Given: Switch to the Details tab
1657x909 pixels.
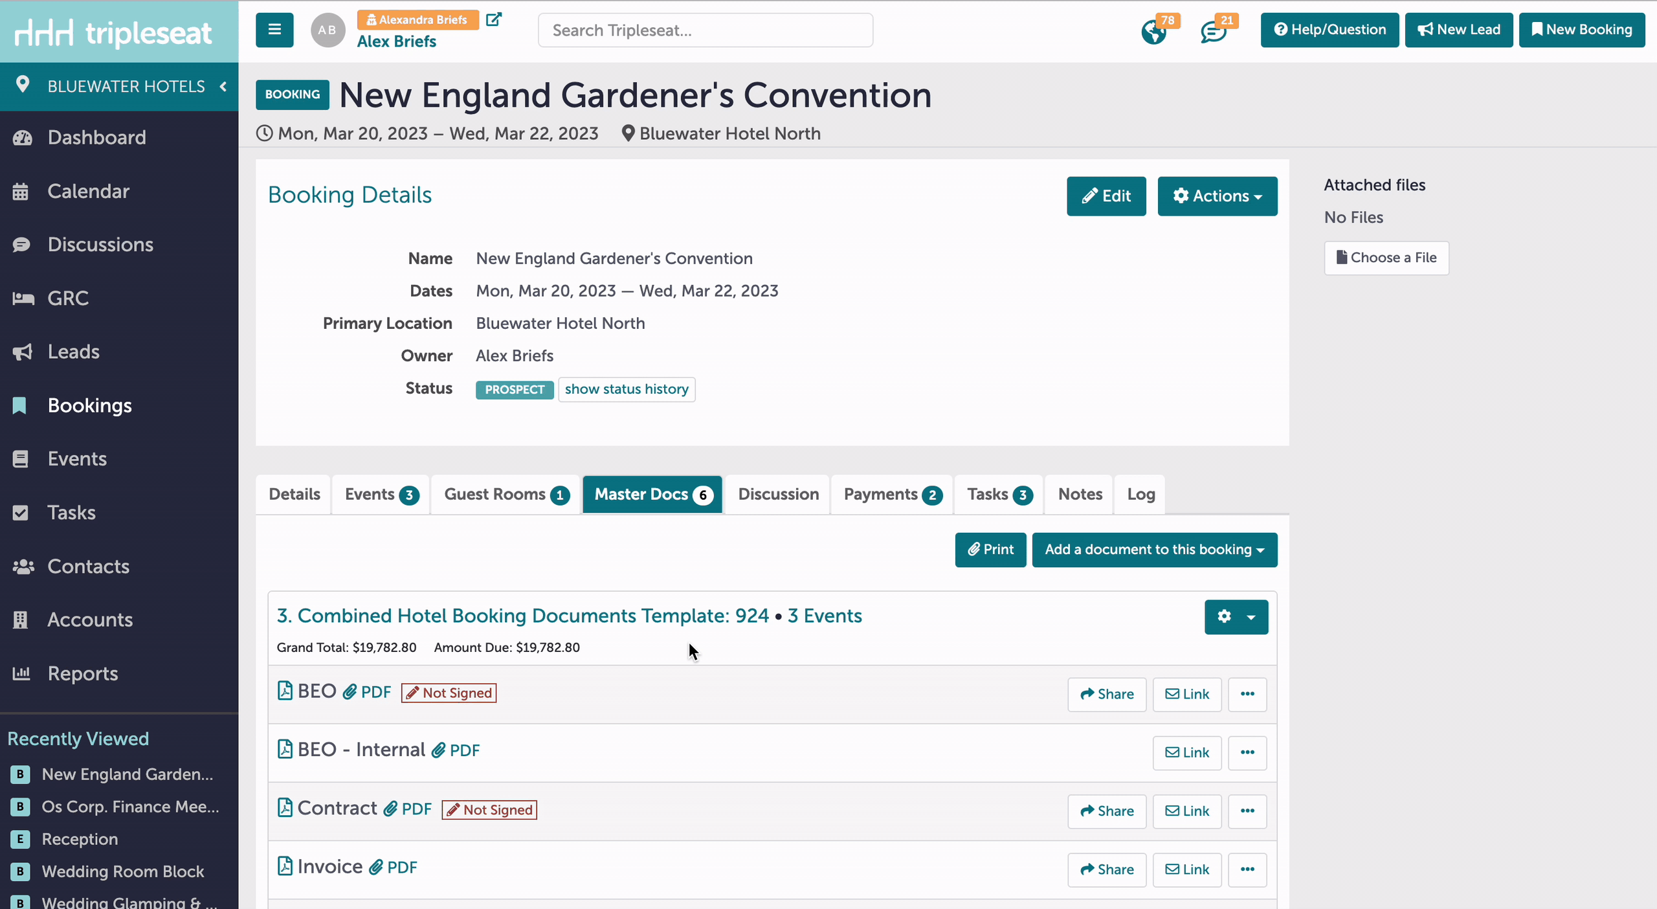Looking at the screenshot, I should [x=295, y=494].
